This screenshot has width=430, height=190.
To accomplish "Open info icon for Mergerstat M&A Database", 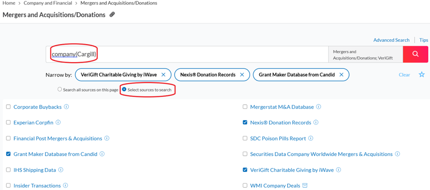I will [x=318, y=107].
